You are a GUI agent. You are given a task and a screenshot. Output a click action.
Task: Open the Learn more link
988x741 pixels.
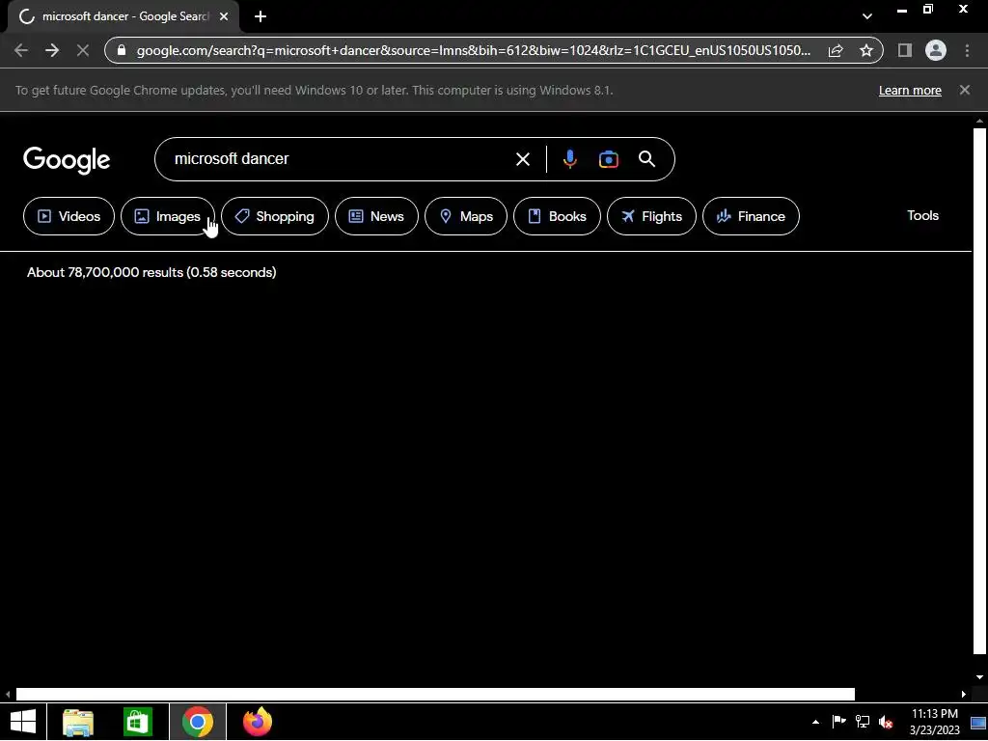(x=910, y=90)
